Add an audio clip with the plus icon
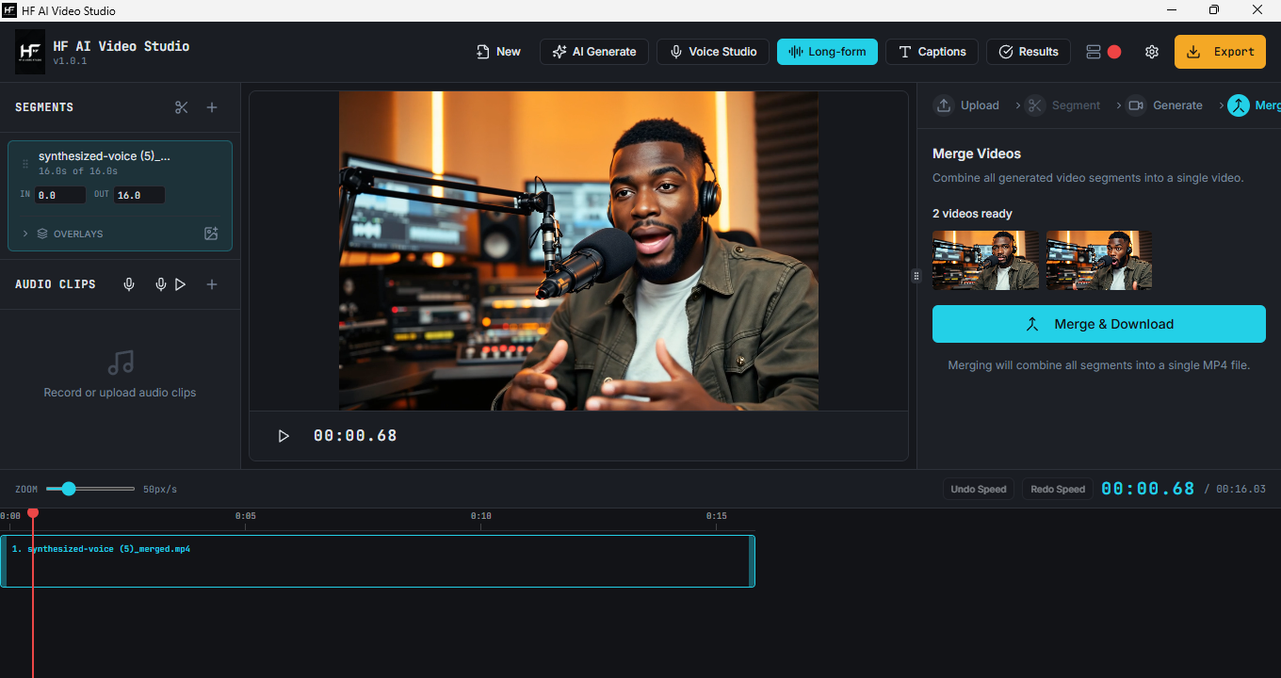Viewport: 1281px width, 678px height. [x=212, y=284]
